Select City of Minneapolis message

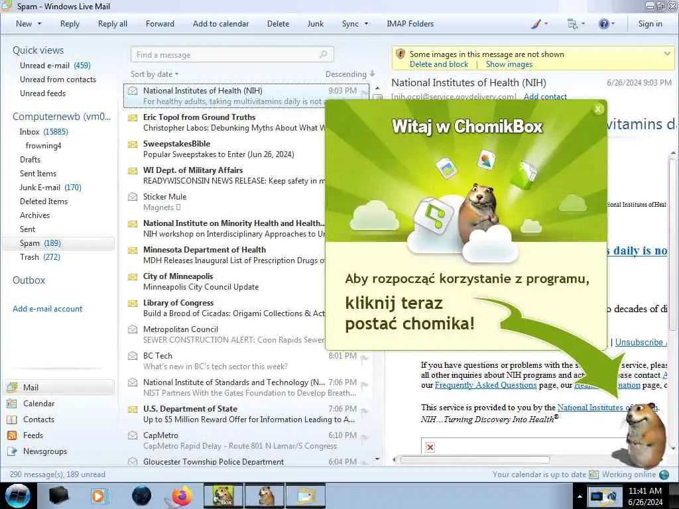(225, 281)
